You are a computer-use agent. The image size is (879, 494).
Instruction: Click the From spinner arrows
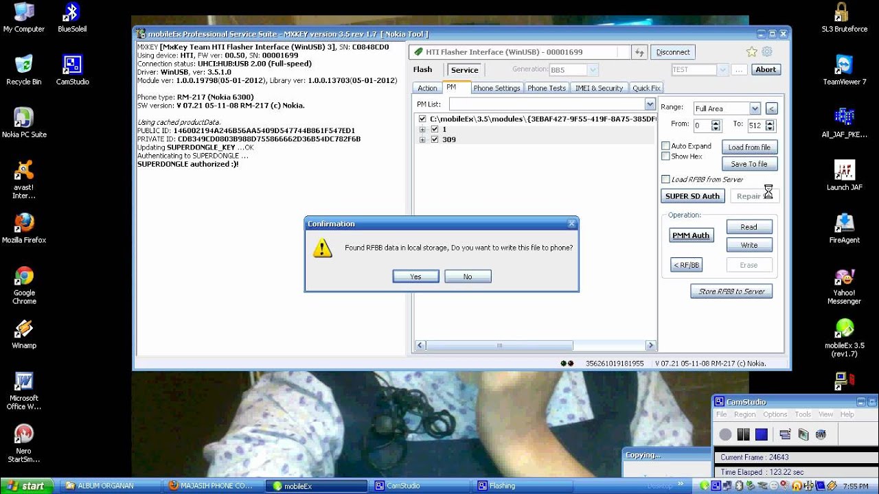[716, 126]
